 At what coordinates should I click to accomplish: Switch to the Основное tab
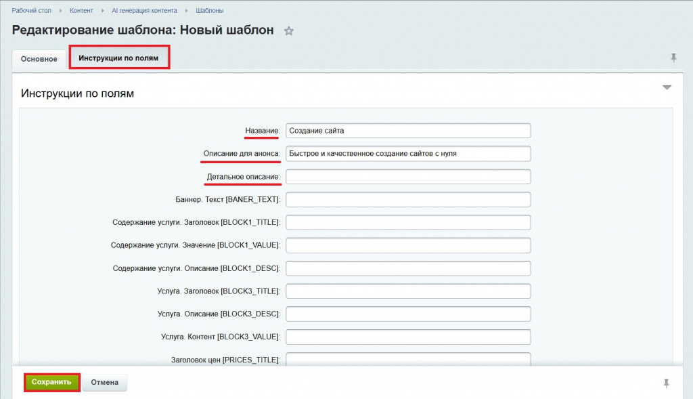(39, 59)
